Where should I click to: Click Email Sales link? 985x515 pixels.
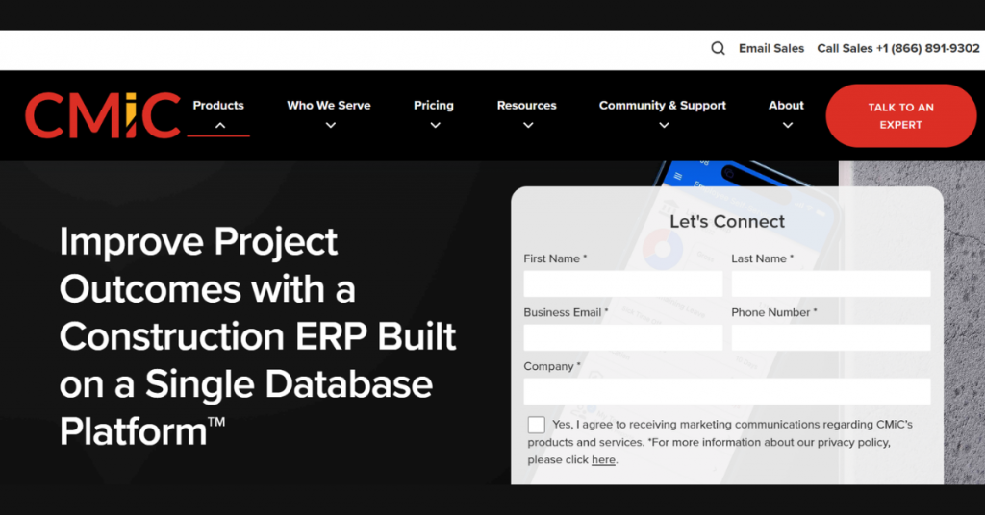770,48
